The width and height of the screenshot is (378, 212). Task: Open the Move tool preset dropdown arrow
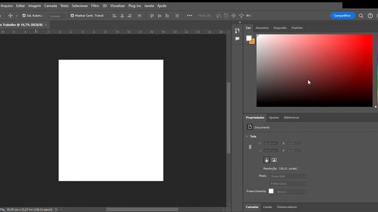point(17,16)
